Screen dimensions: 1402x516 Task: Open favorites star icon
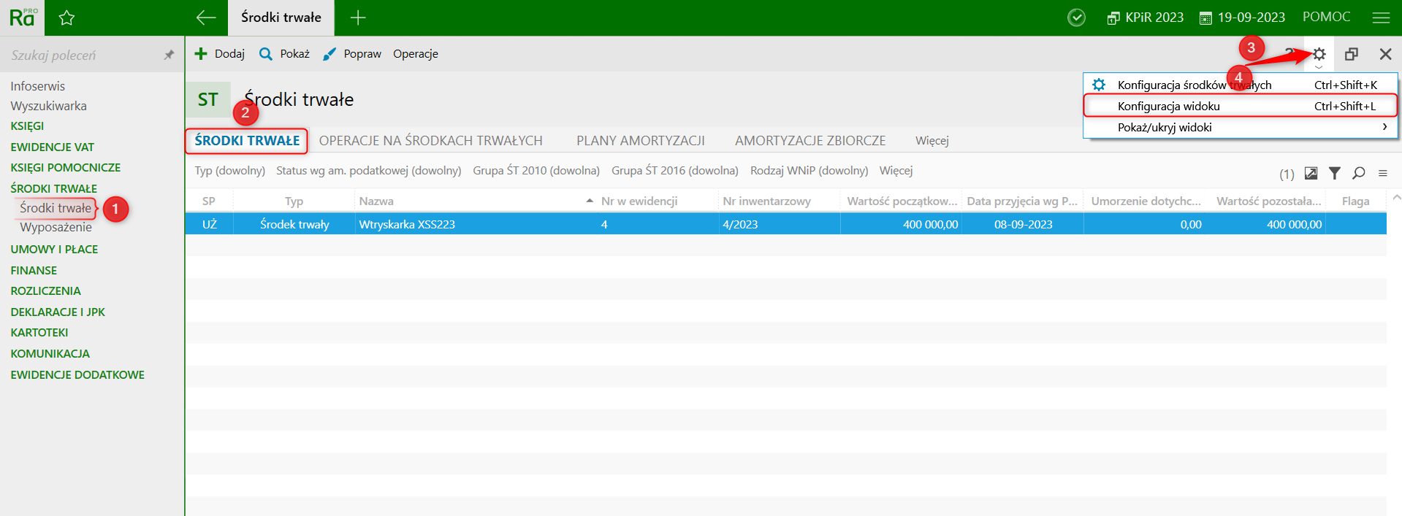(x=66, y=18)
